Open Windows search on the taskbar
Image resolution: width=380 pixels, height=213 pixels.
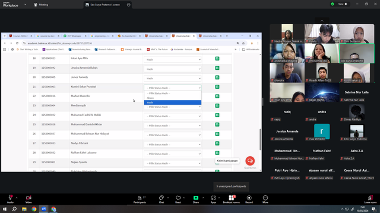[14, 209]
